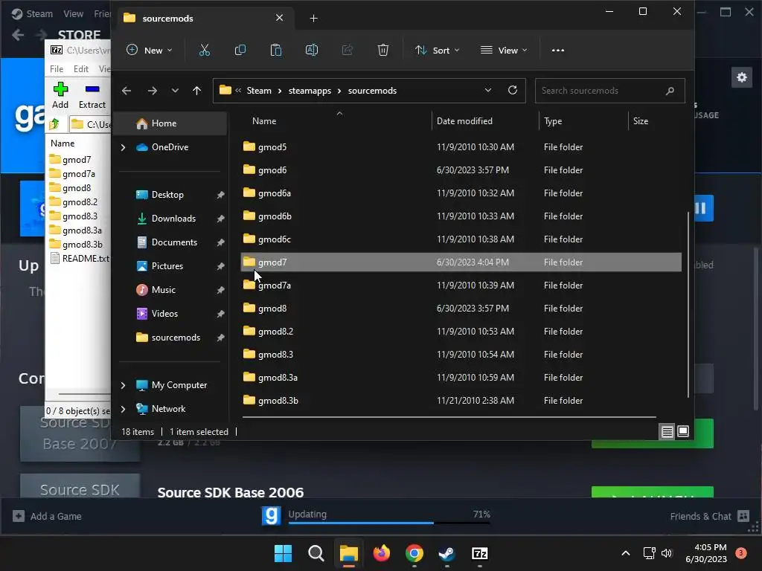Viewport: 762px width, 571px height.
Task: Click the Copy icon in Explorer toolbar
Action: [240, 50]
